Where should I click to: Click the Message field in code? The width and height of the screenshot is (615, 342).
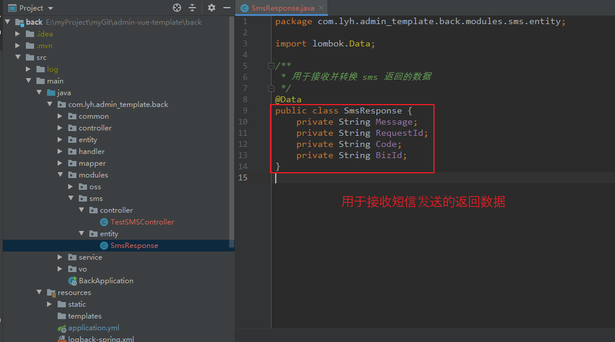tap(394, 122)
